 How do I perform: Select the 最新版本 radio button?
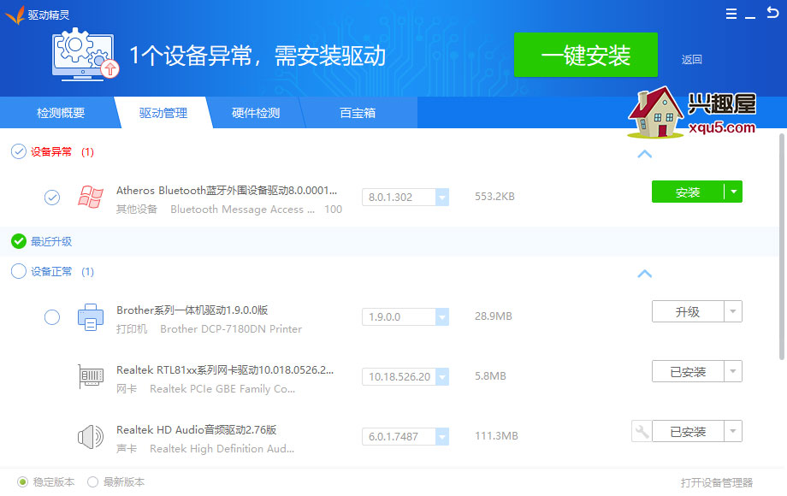(92, 482)
